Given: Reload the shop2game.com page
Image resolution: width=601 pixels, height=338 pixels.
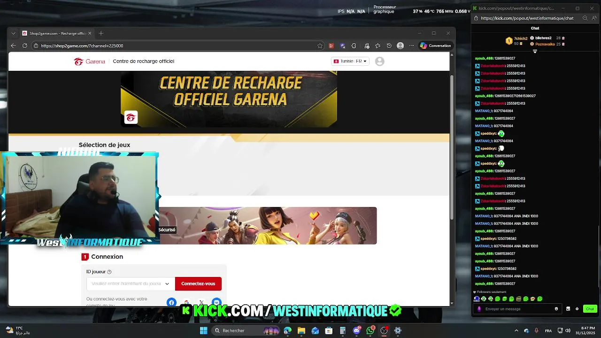Looking at the screenshot, I should (25, 46).
